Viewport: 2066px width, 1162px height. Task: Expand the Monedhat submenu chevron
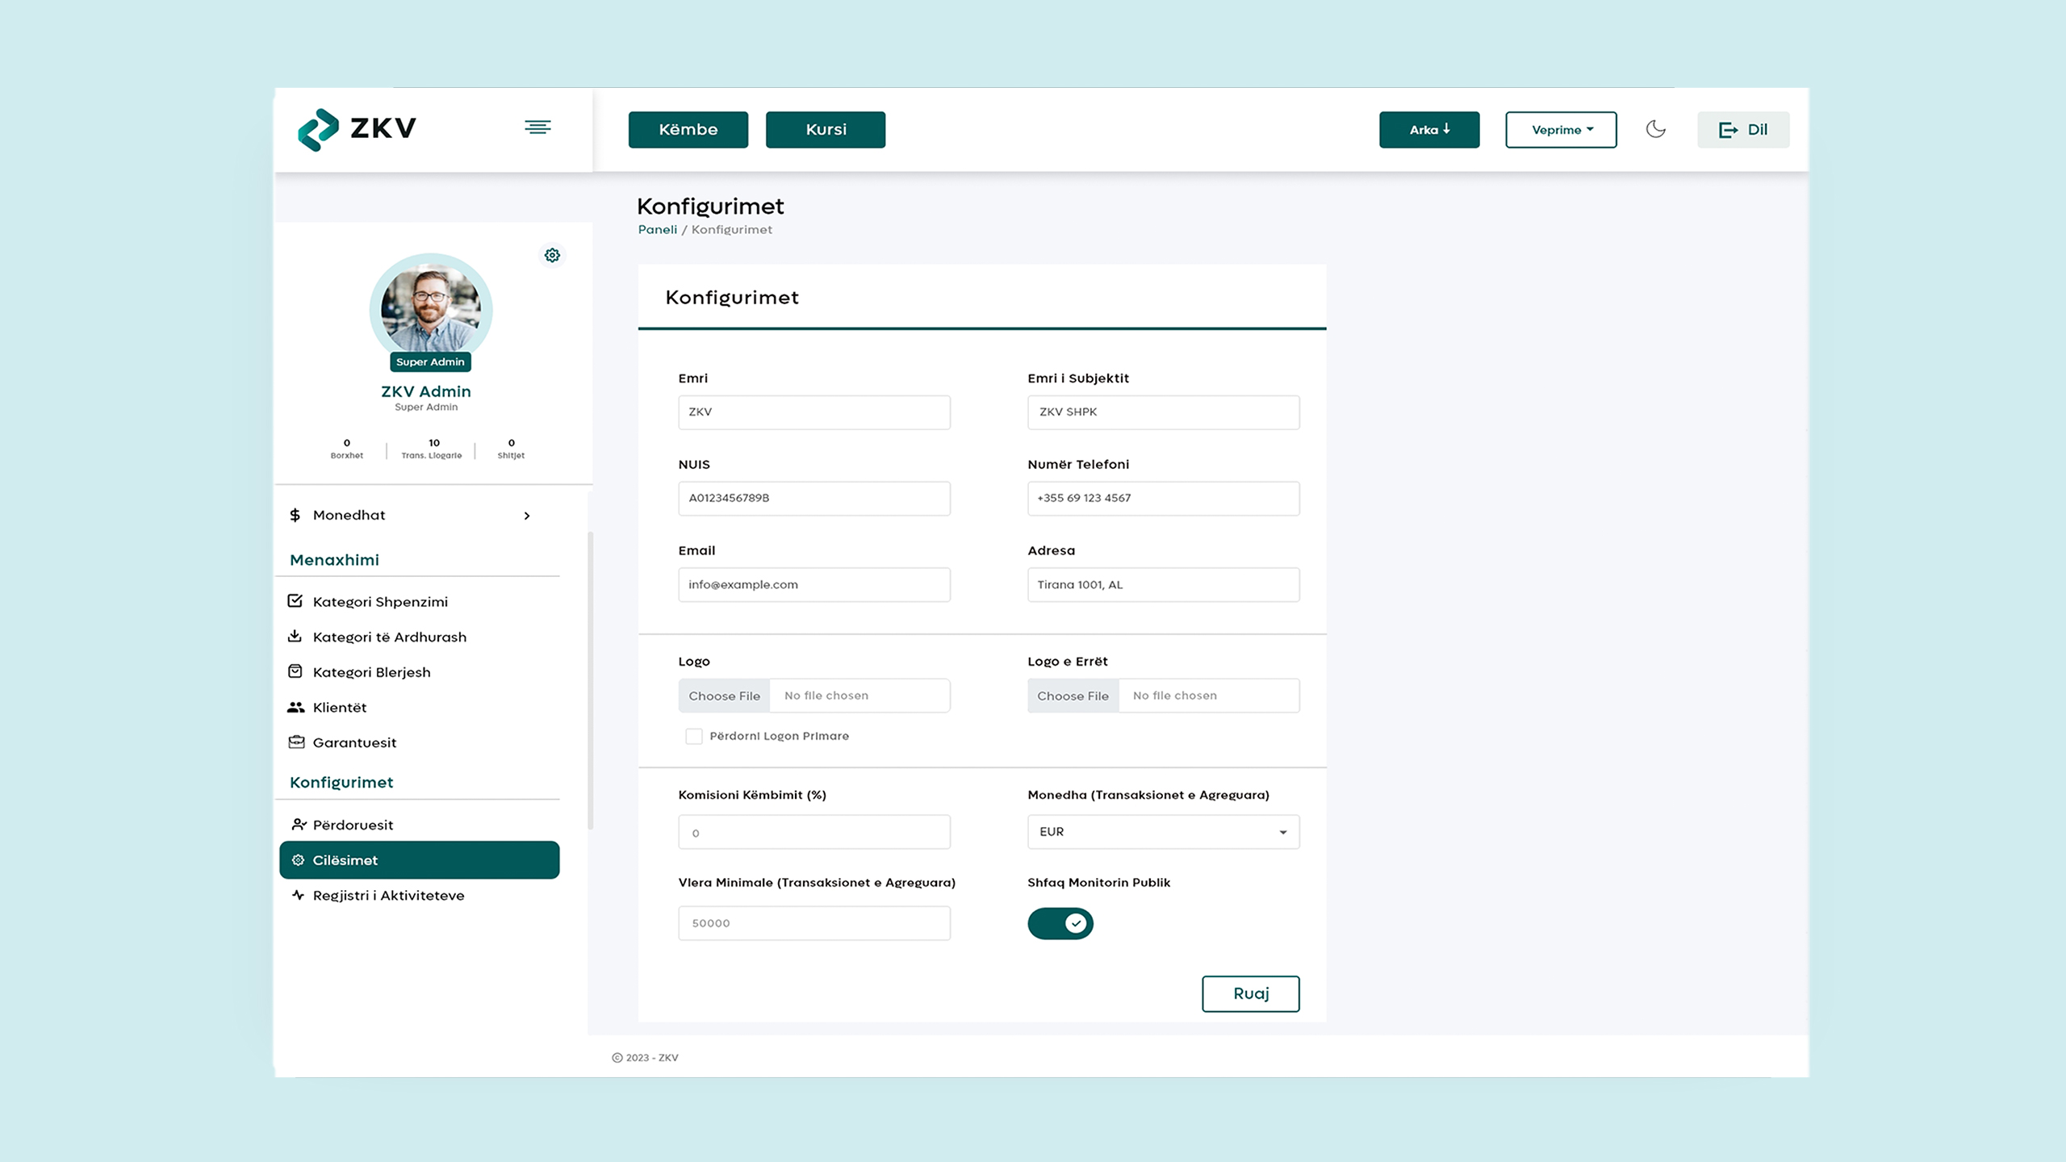coord(527,516)
